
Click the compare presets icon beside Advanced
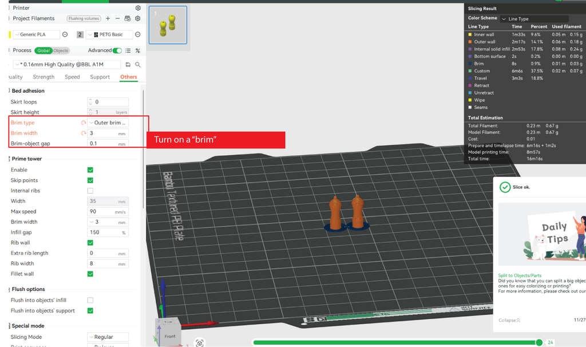(138, 50)
